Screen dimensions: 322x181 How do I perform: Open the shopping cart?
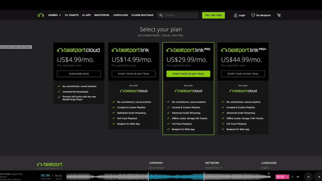[x=279, y=15]
